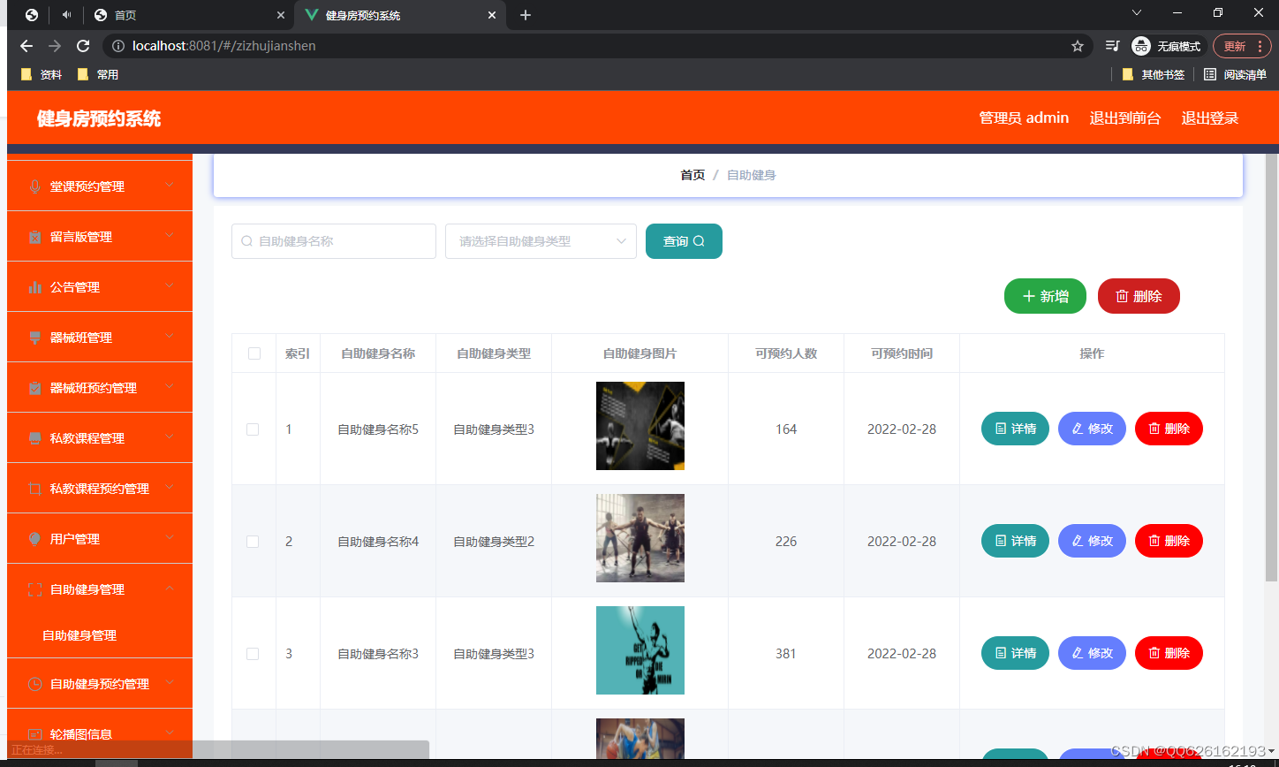Expand the 公告管理 menu arrow
Viewport: 1279px width, 767px height.
(x=170, y=286)
